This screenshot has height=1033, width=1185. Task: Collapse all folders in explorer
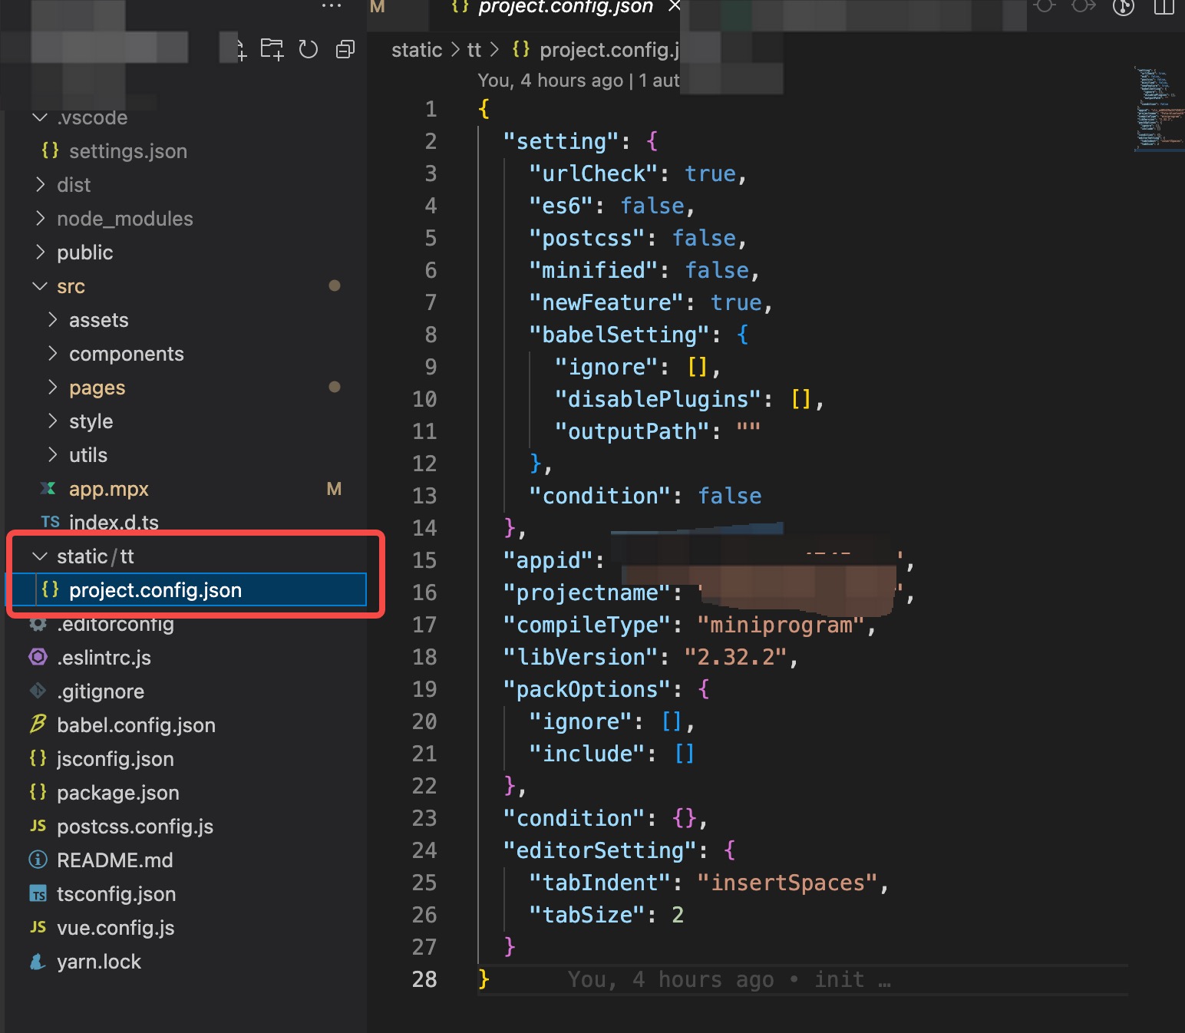(345, 50)
